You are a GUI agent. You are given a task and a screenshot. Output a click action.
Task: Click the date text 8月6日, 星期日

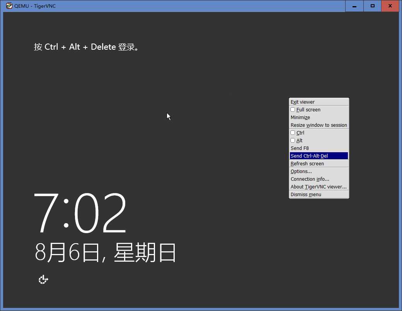106,252
